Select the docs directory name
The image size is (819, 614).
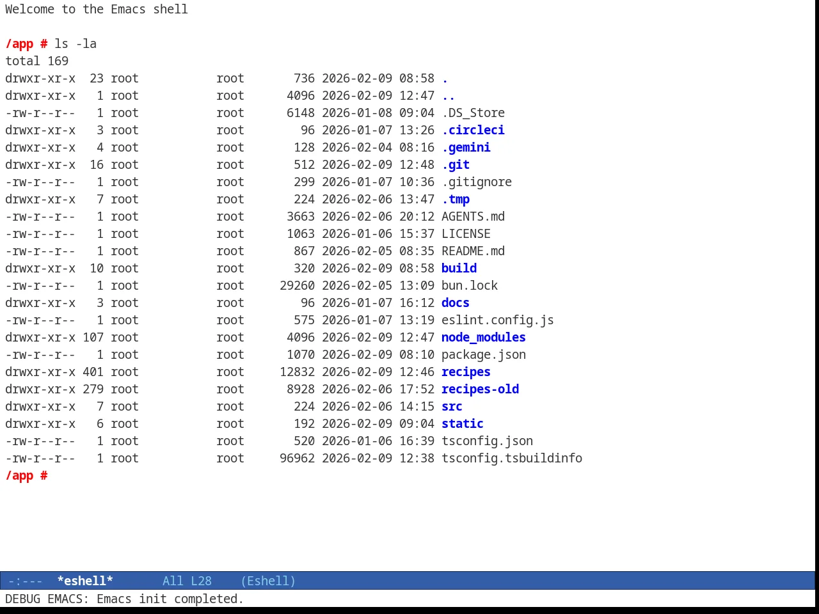point(456,303)
